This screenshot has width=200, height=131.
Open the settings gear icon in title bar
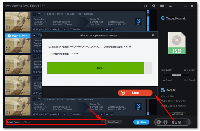(154, 6)
